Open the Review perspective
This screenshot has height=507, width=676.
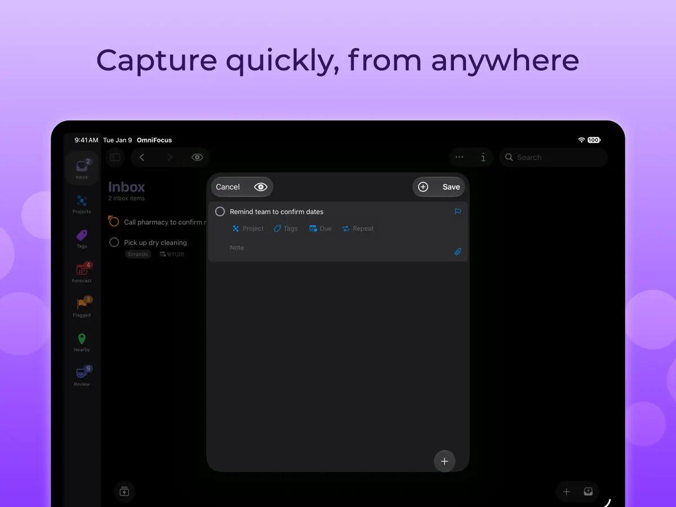tap(82, 376)
